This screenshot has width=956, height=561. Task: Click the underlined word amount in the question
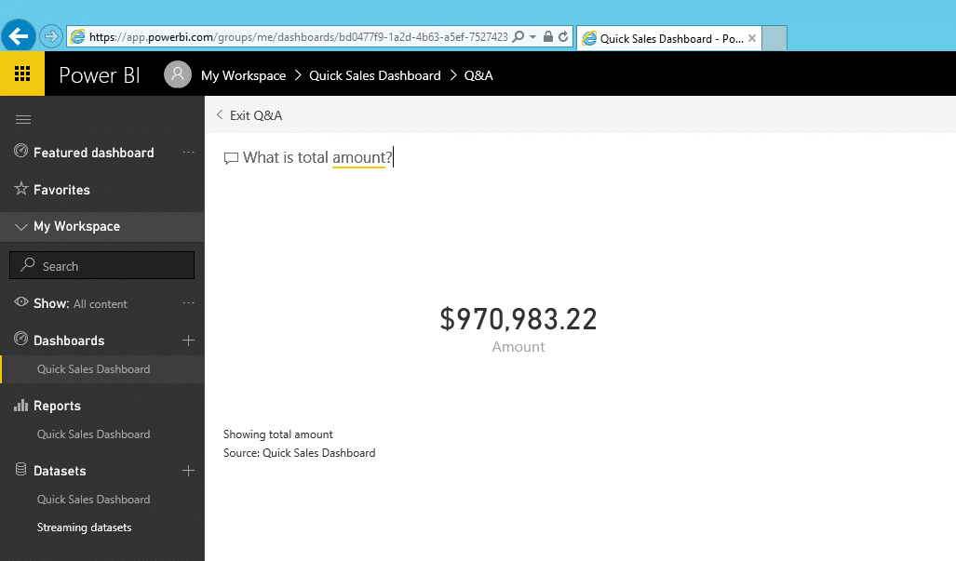click(358, 158)
